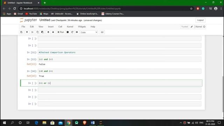The height and width of the screenshot is (126, 224).
Task: Click the Out[13] prompt label
Action: (32, 64)
